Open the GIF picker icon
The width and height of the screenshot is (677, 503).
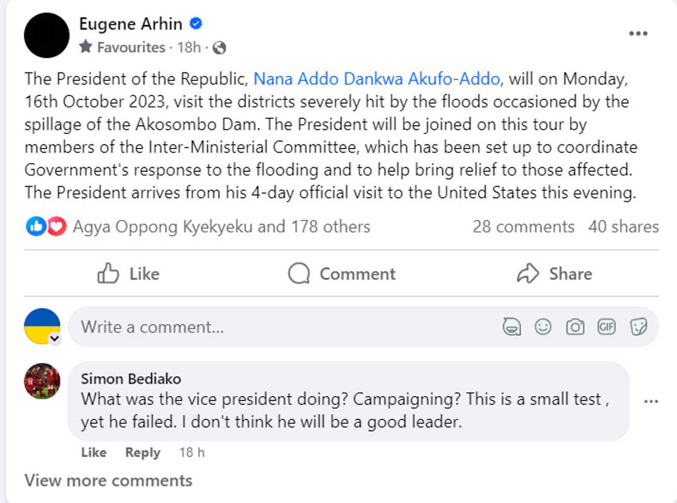tap(606, 327)
